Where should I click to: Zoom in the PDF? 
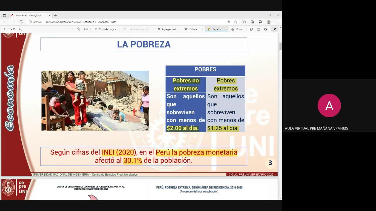coord(71,29)
